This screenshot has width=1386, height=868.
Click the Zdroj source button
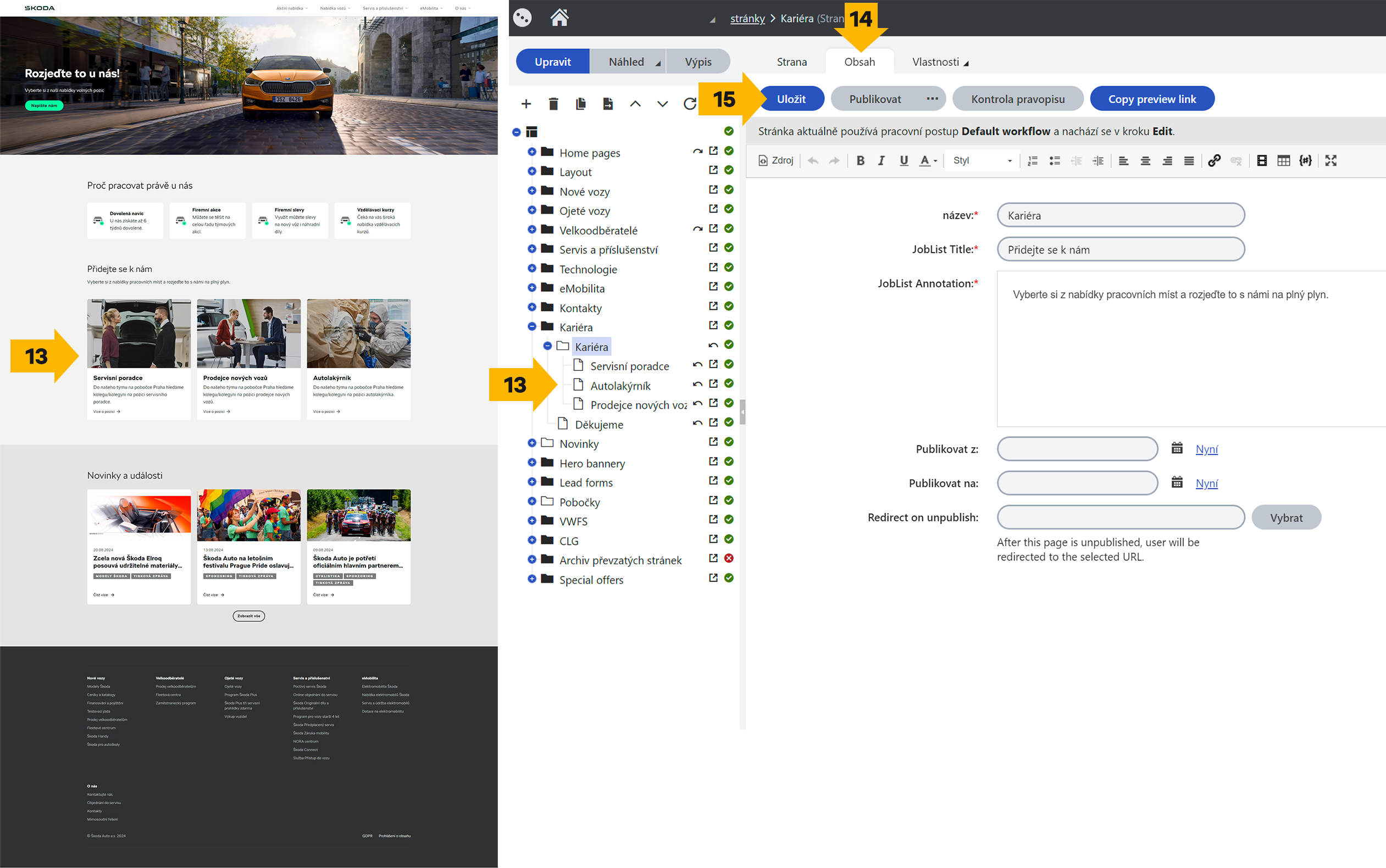click(x=775, y=161)
